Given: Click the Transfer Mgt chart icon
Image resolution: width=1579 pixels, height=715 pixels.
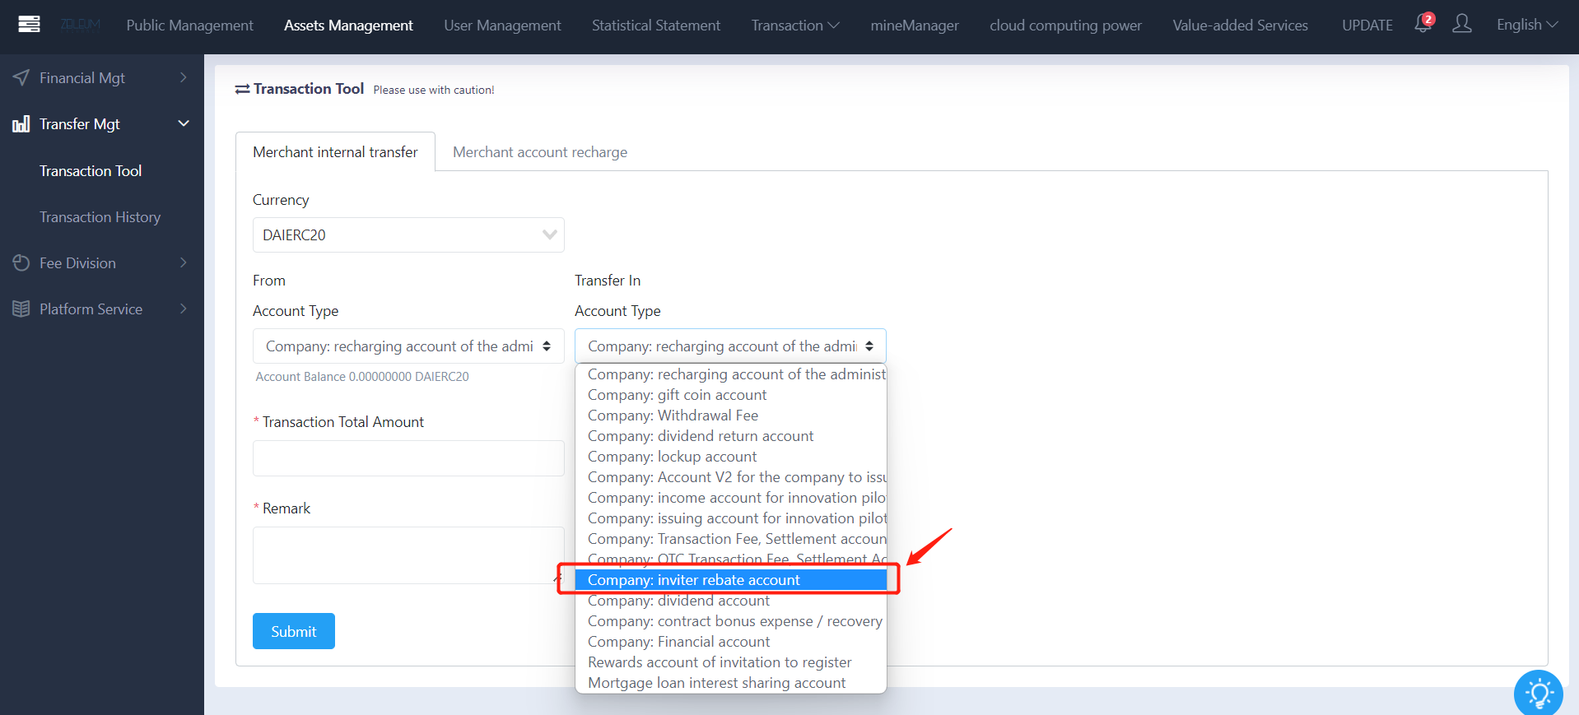Looking at the screenshot, I should point(21,124).
